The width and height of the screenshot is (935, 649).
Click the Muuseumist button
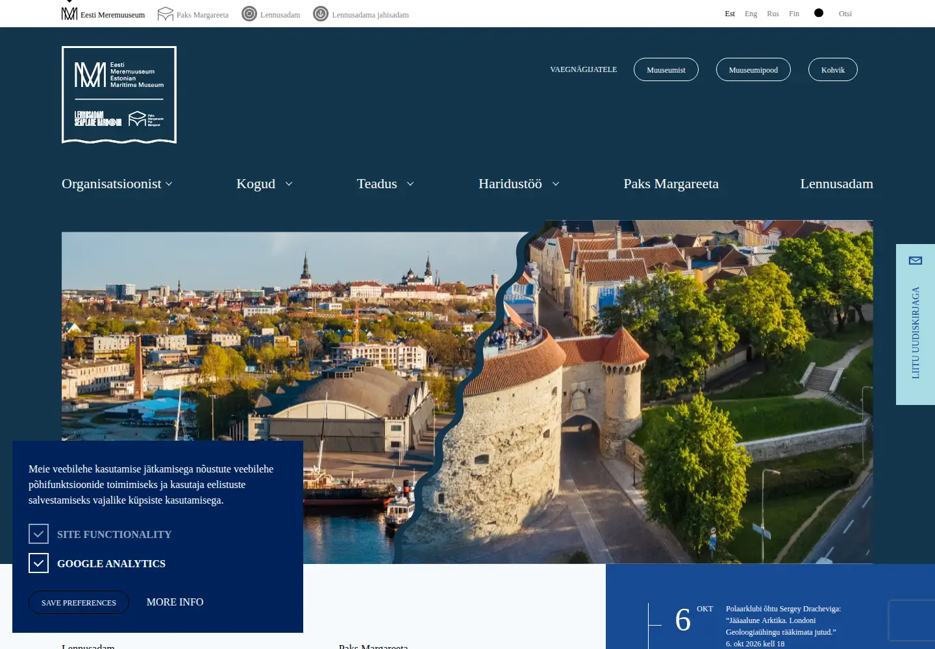coord(666,69)
